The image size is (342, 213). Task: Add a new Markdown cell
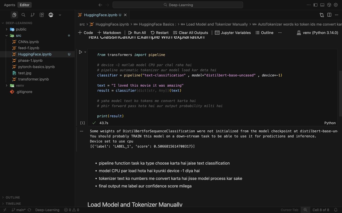coord(109,33)
